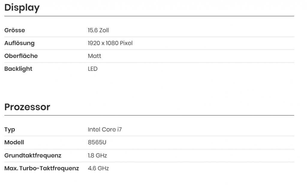This screenshot has height=185, width=307.
Task: Click the Display section heading
Action: [x=22, y=8]
